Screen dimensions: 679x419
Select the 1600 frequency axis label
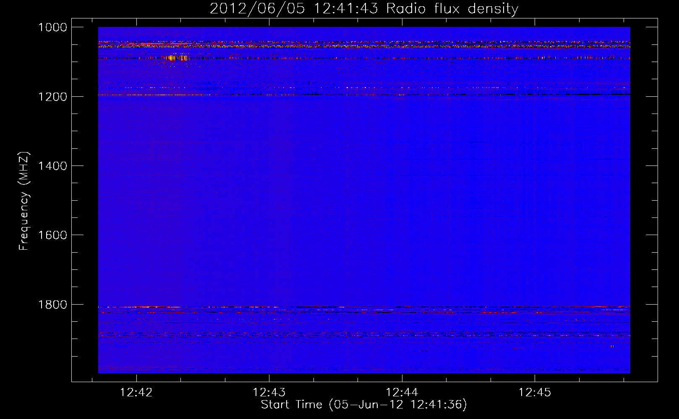click(x=52, y=235)
